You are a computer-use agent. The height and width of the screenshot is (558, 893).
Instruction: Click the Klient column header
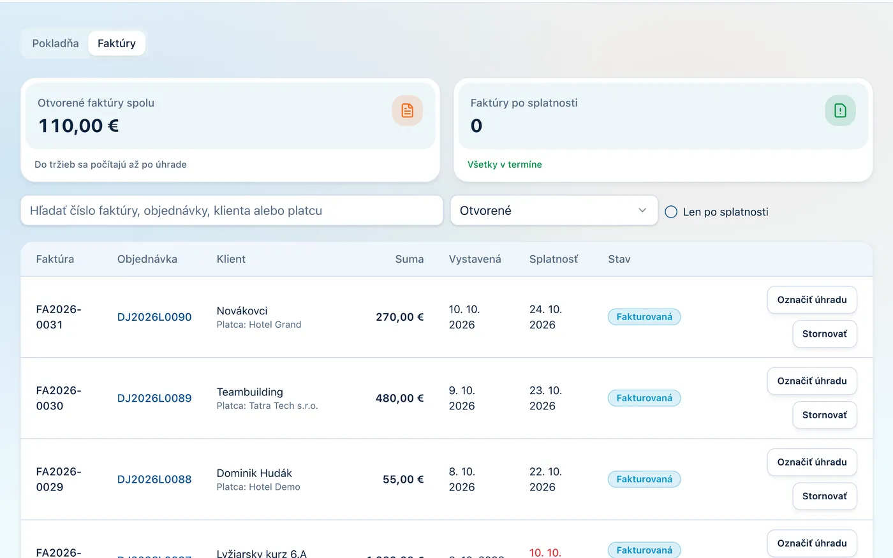click(231, 259)
